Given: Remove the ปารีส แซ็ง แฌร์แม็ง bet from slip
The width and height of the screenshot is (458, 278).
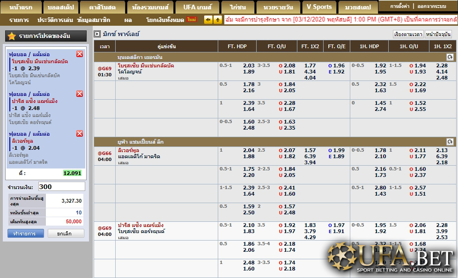Looking at the screenshot, I should [x=80, y=94].
